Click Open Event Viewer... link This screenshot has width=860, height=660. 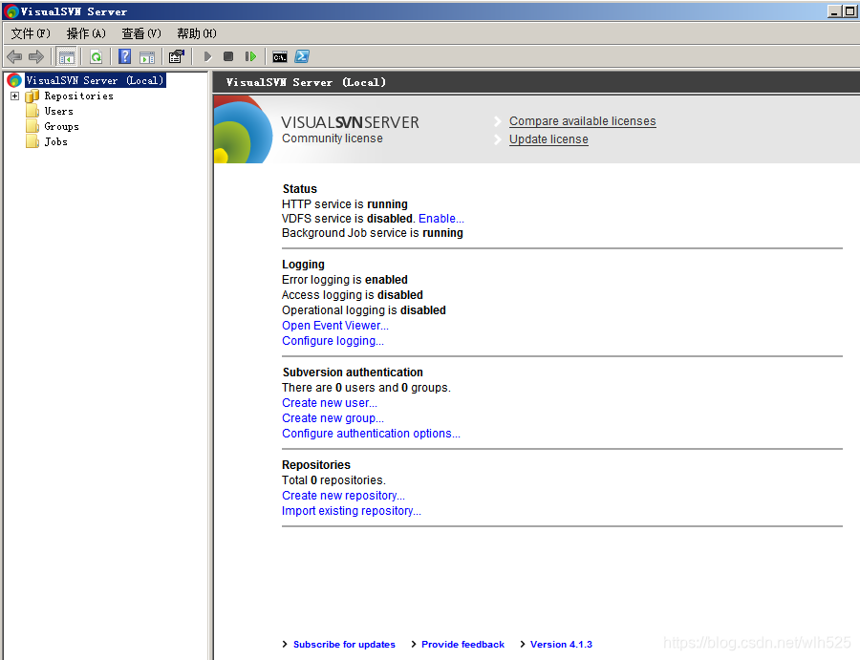(335, 326)
